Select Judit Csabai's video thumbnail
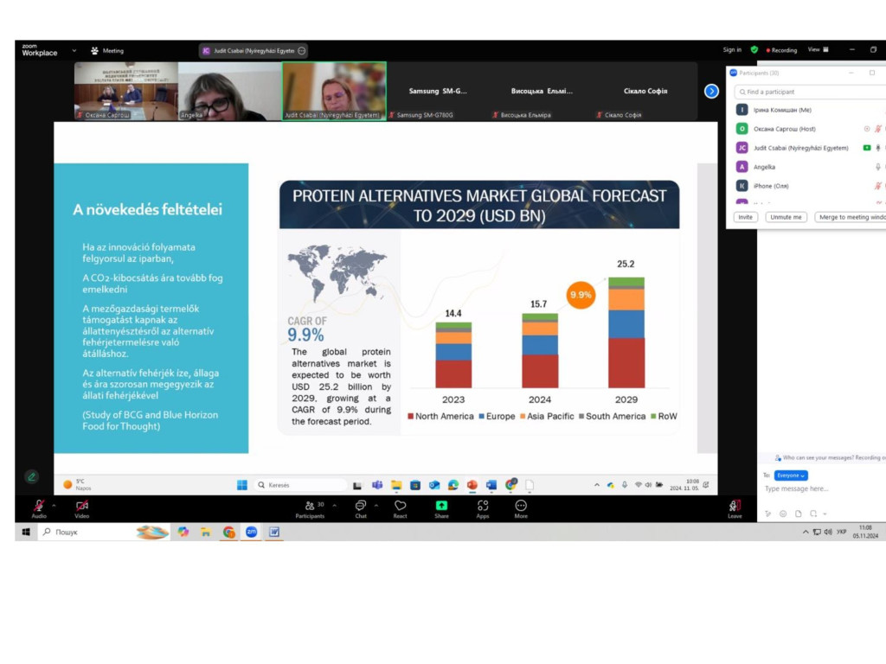 coord(335,91)
